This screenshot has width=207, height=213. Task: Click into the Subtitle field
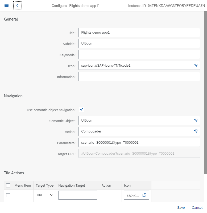click(x=139, y=43)
